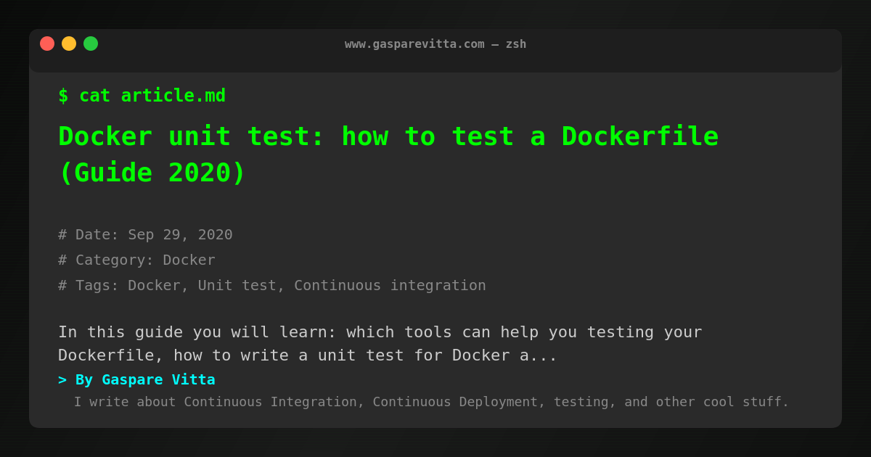Select the Continuous integration tag
Screen dimensions: 871x457
pos(390,285)
